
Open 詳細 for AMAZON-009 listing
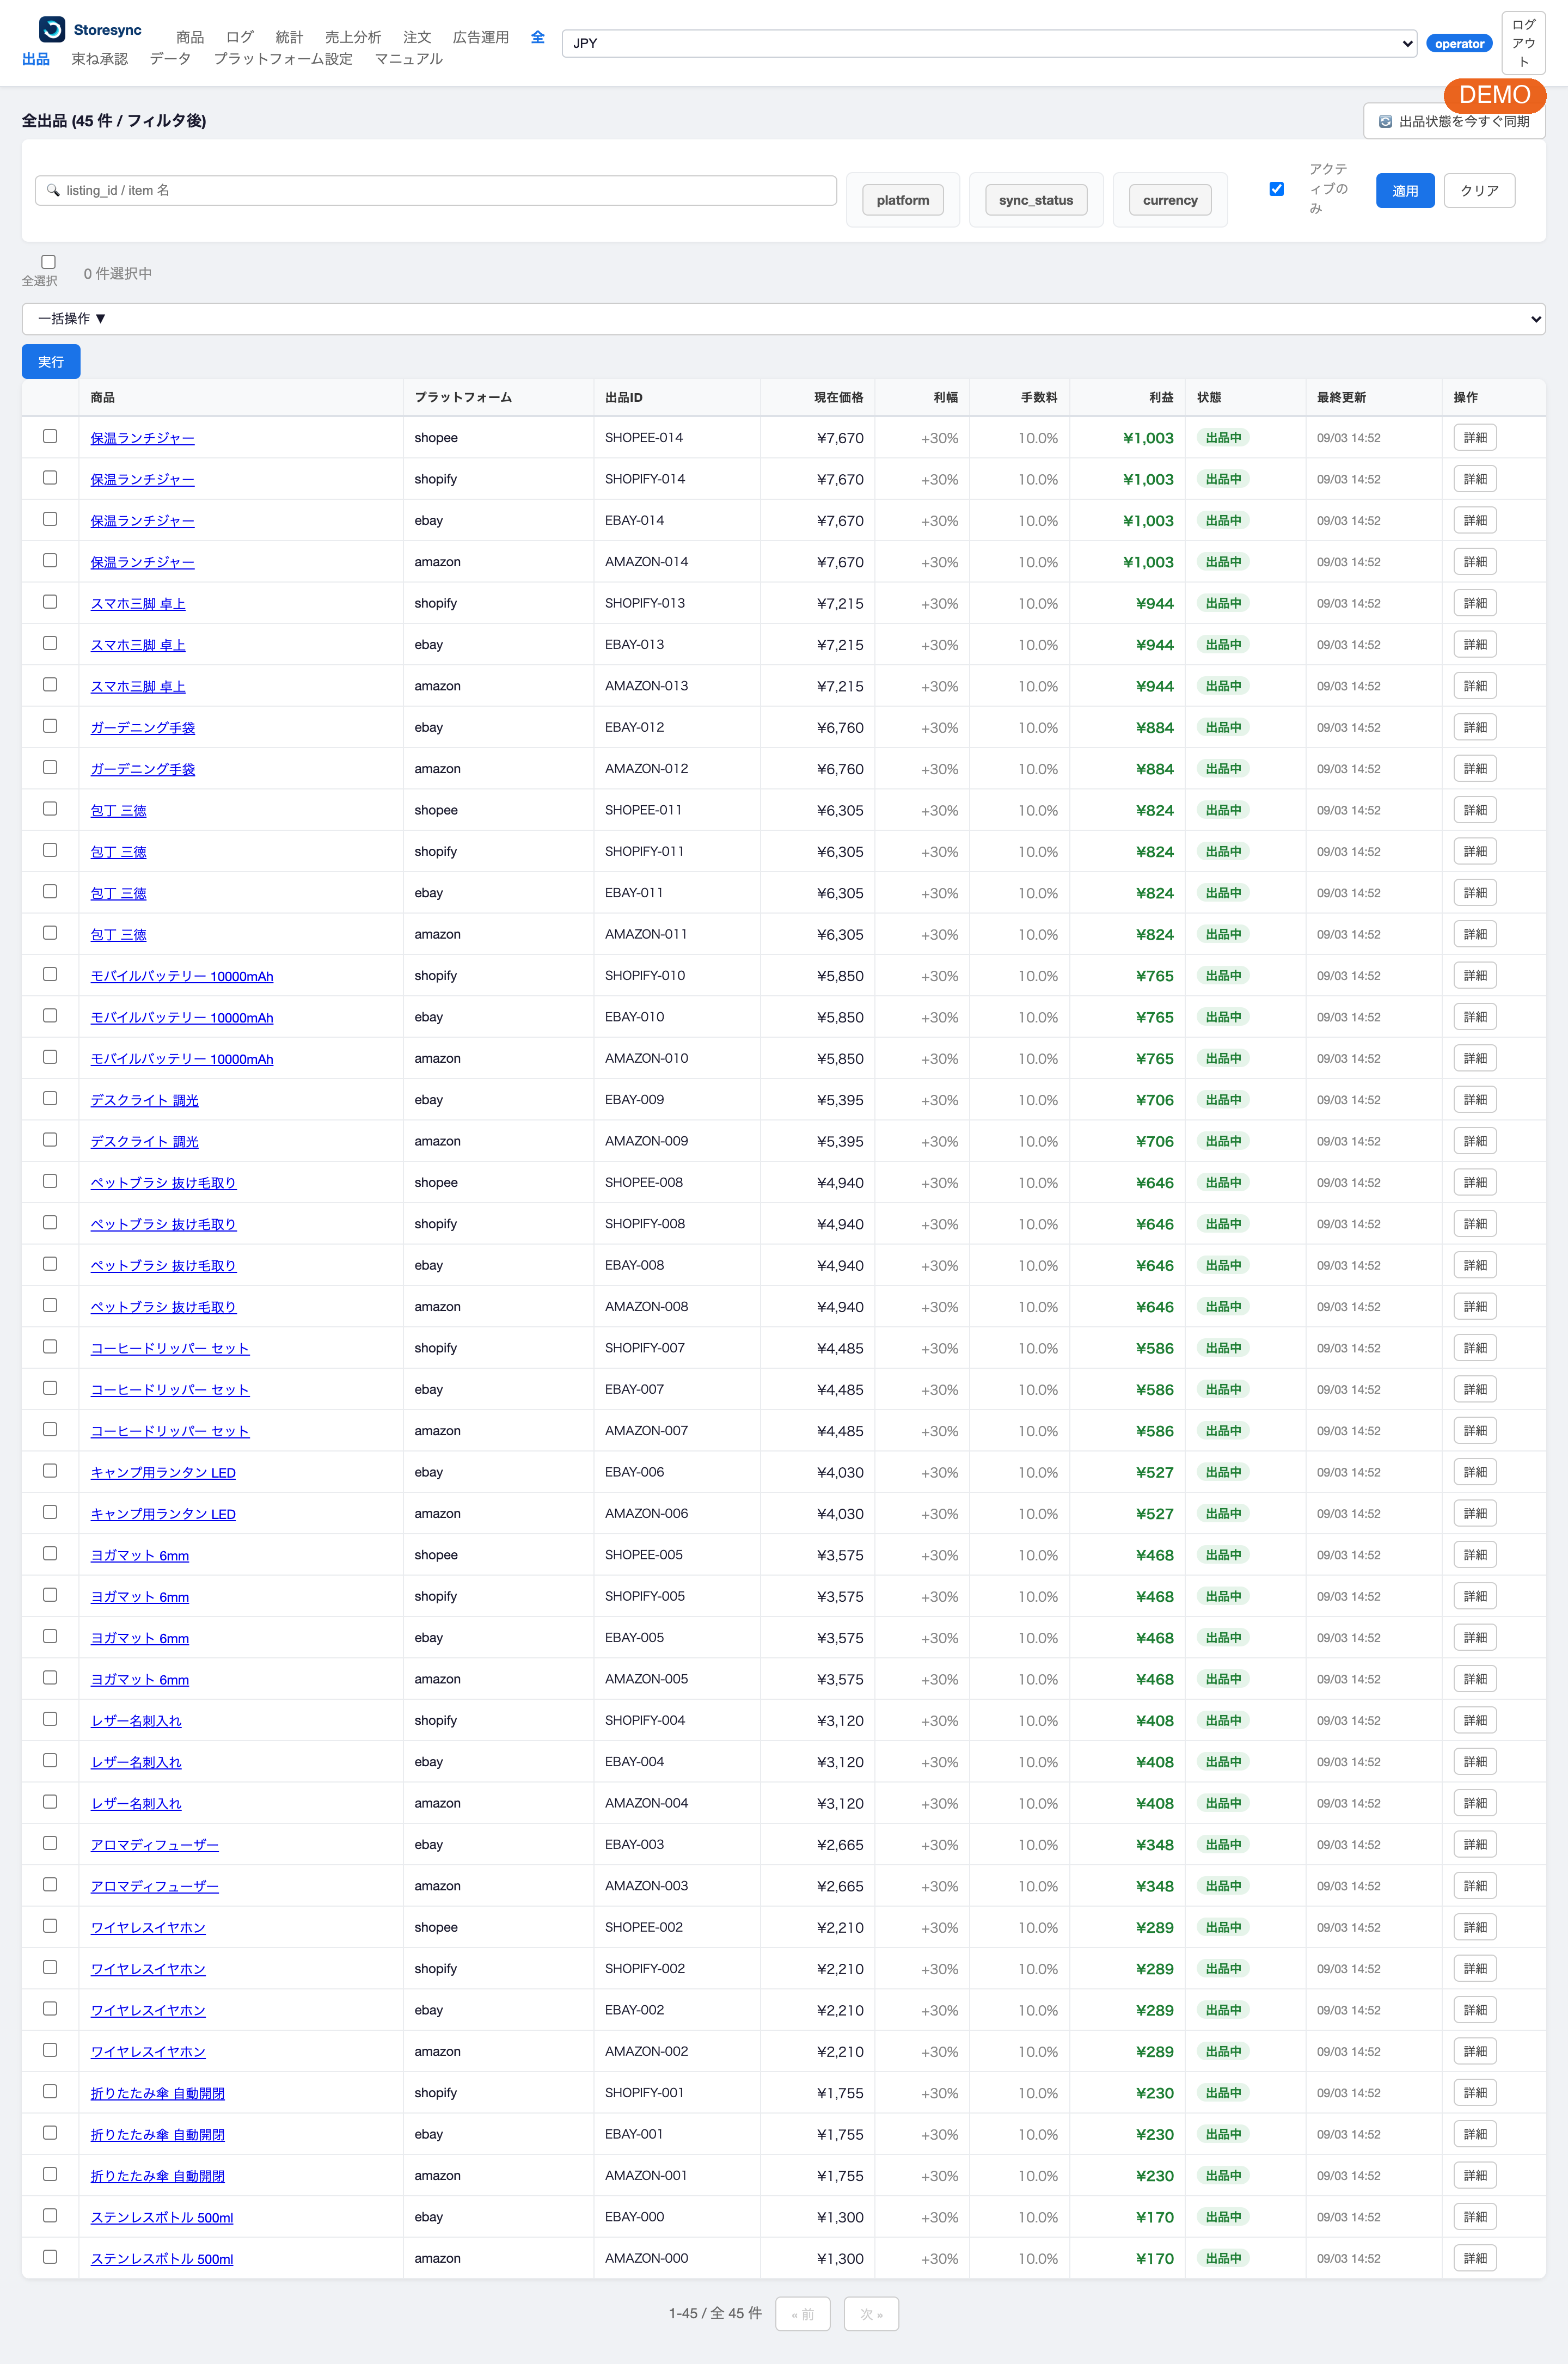pos(1475,1141)
